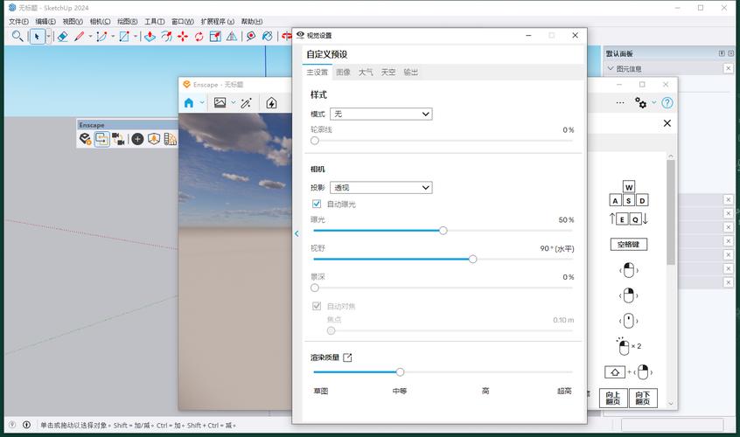740x437 pixels.
Task: Click the 向上翻页 button
Action: click(x=613, y=398)
